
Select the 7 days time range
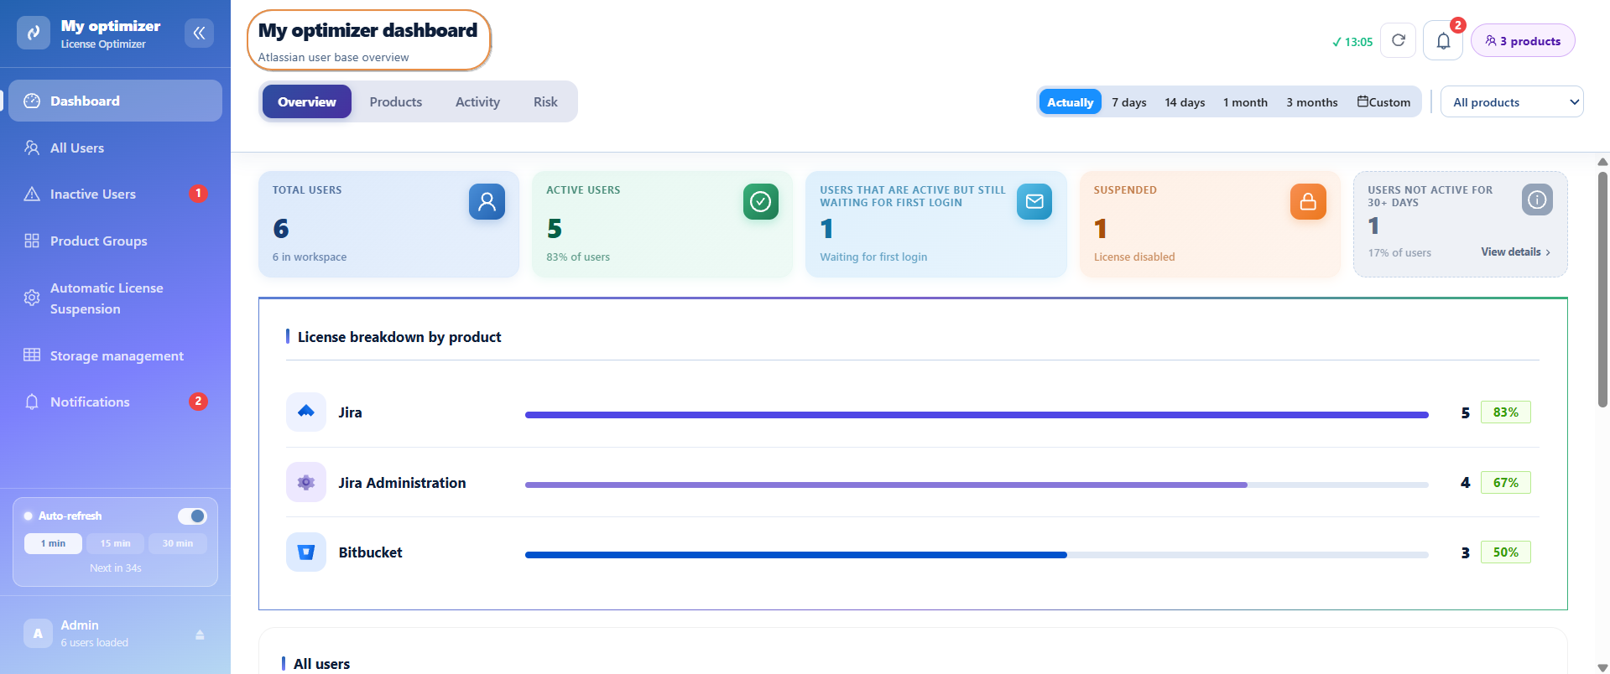(x=1129, y=102)
